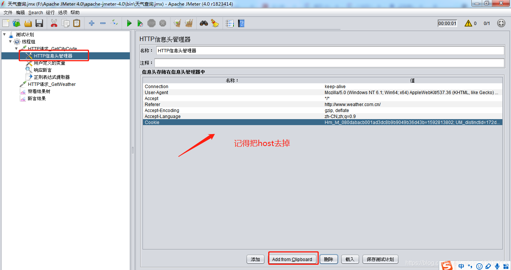
Task: Select the Accept-Language header row
Action: 322,116
